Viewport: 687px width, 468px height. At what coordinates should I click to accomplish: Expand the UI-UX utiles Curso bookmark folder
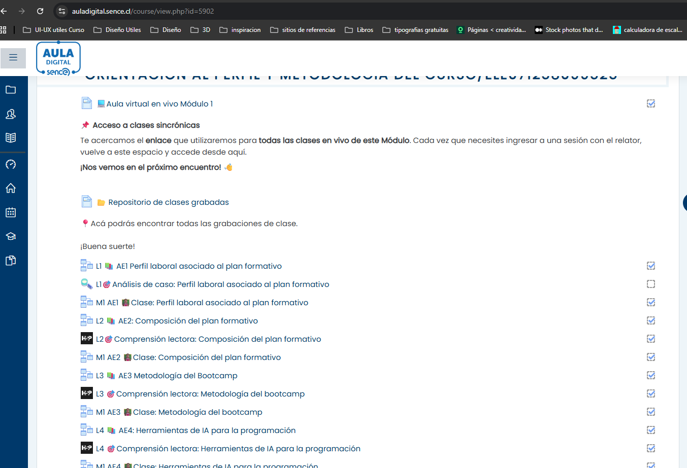54,30
